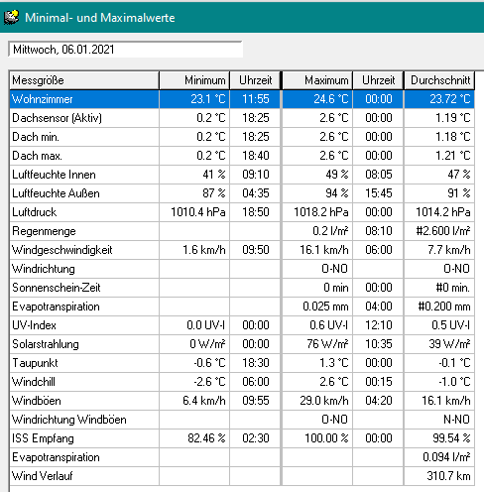The height and width of the screenshot is (492, 484).
Task: Select the ISS Empfang row
Action: pyautogui.click(x=242, y=438)
